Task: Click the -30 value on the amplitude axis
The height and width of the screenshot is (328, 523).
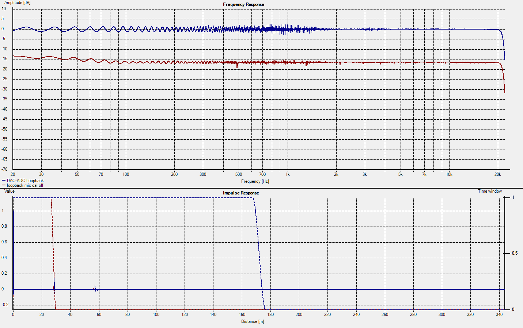Action: tap(4, 89)
